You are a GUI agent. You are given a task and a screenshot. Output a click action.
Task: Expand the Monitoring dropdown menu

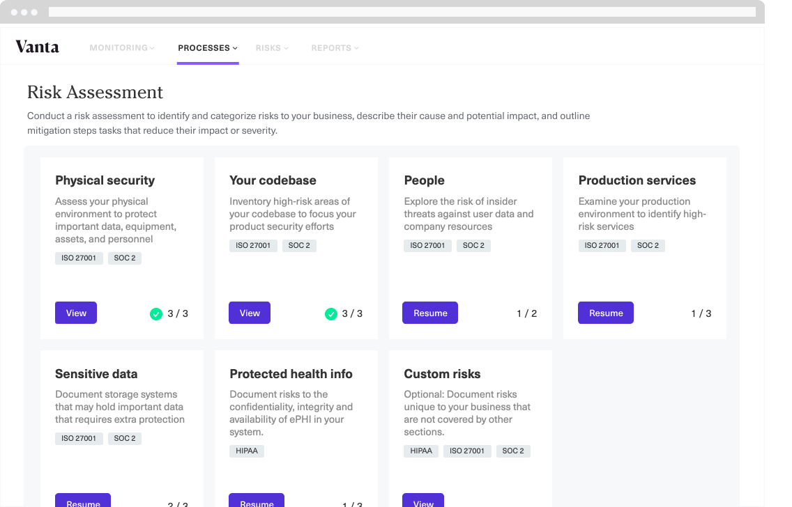122,48
